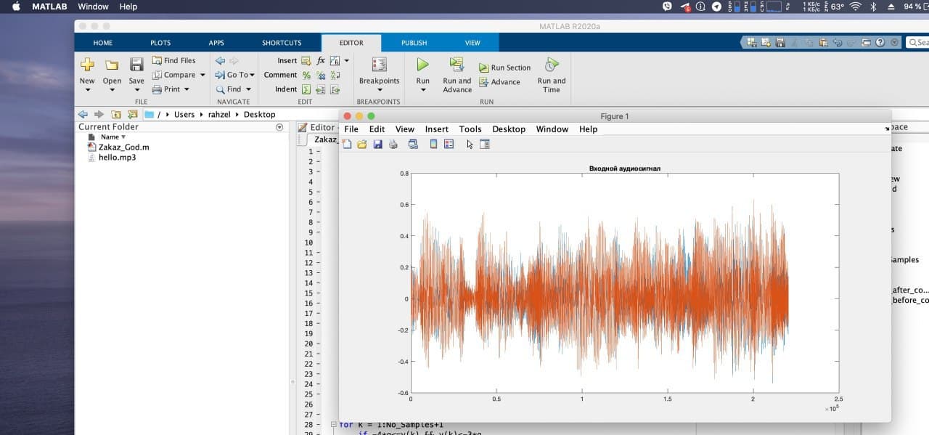The width and height of the screenshot is (929, 435).
Task: Expand the Breakpoints dropdown
Action: click(x=379, y=90)
